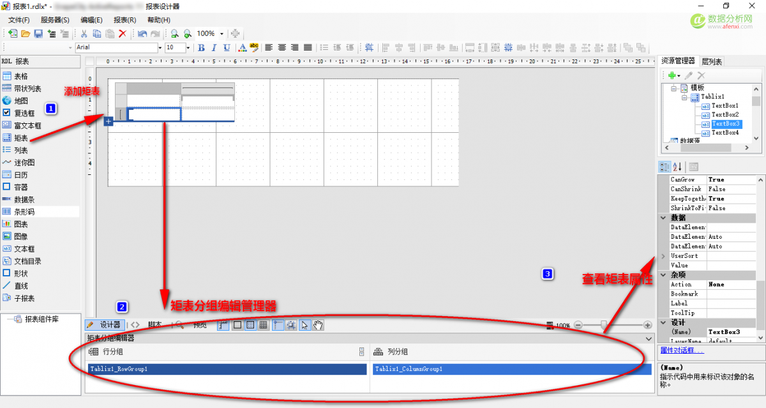Add item with green plus icon

672,75
